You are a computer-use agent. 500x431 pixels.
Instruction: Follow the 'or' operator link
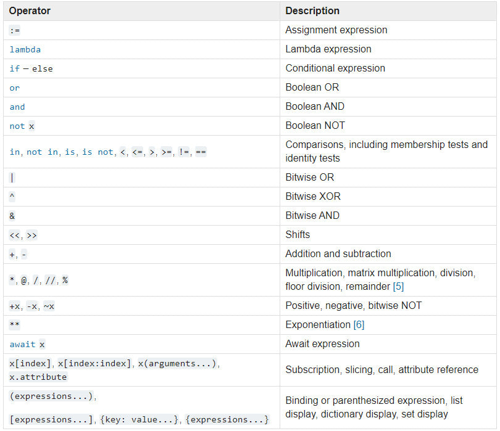[15, 88]
